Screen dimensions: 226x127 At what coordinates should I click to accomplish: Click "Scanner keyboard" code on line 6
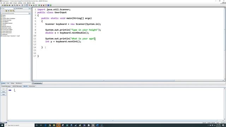[x=56, y=24]
